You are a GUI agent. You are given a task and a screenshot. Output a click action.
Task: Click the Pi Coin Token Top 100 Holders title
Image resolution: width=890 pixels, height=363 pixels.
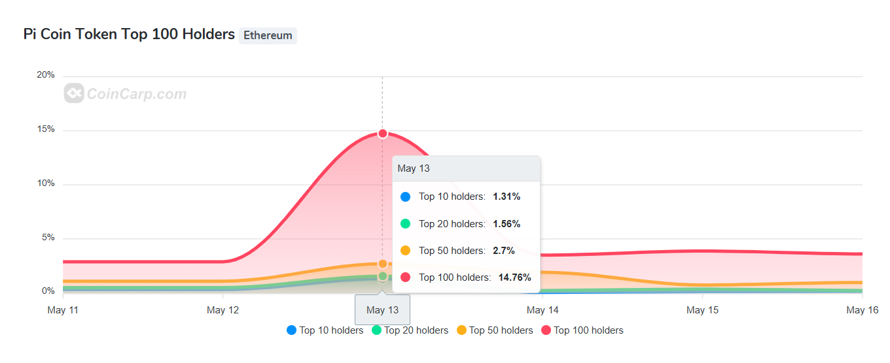(129, 35)
